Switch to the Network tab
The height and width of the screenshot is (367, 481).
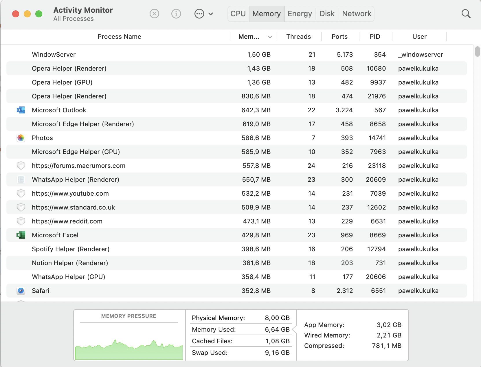tap(357, 14)
